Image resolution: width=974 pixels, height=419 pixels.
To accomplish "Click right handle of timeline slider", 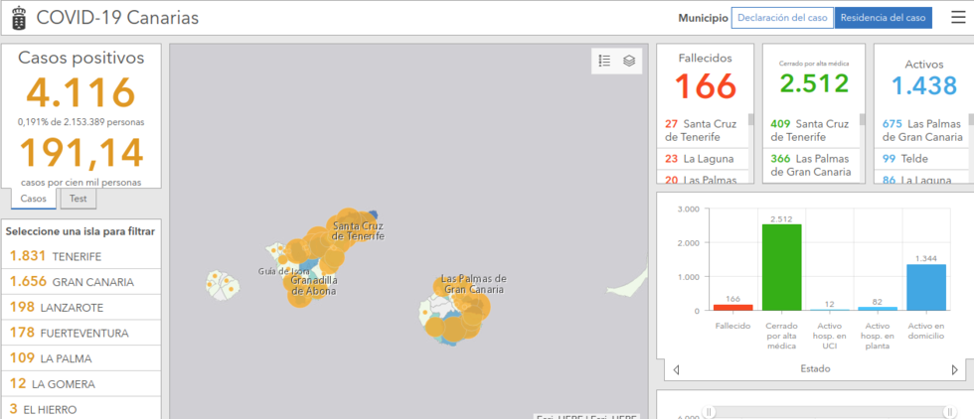I will 948,411.
